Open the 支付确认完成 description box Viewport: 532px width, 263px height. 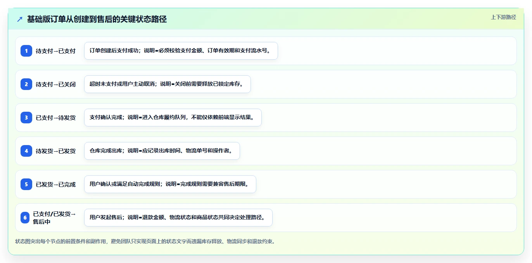point(173,118)
